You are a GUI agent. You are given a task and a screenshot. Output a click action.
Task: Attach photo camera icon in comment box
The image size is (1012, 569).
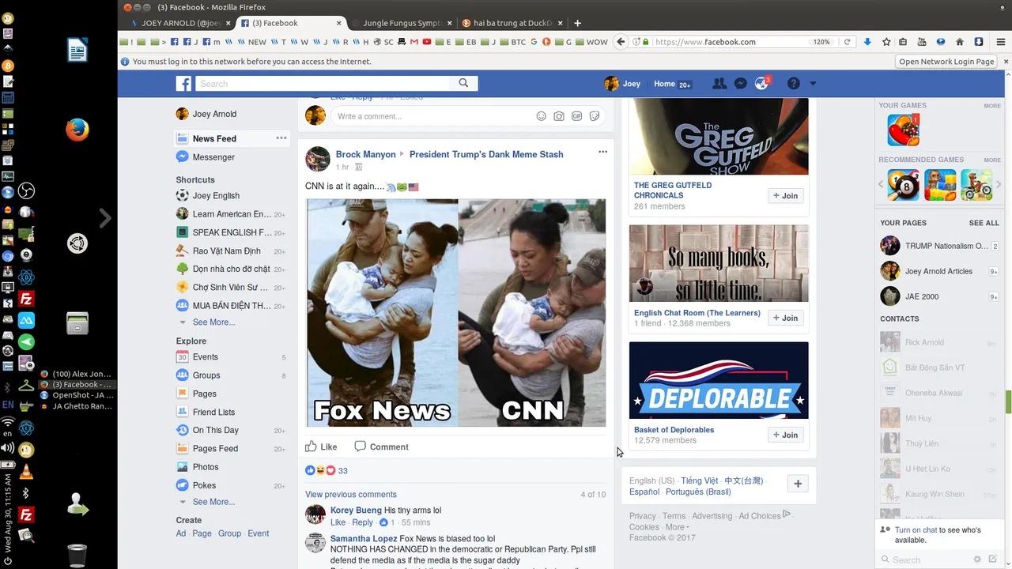coord(559,116)
